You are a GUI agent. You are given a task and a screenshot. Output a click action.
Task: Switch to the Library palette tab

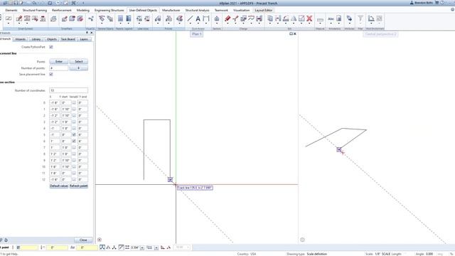point(36,39)
